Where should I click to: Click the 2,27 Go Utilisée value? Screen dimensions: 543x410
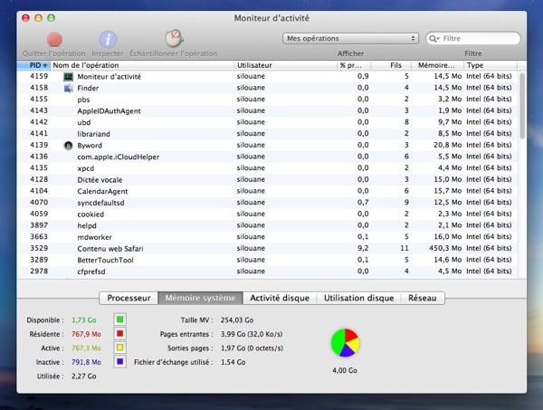click(84, 377)
